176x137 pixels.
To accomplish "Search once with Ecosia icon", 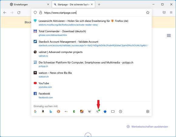I will pyautogui.click(x=74, y=112).
